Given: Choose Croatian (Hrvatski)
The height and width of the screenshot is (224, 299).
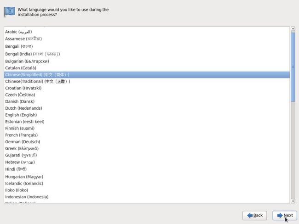Looking at the screenshot, I should click(x=147, y=88).
